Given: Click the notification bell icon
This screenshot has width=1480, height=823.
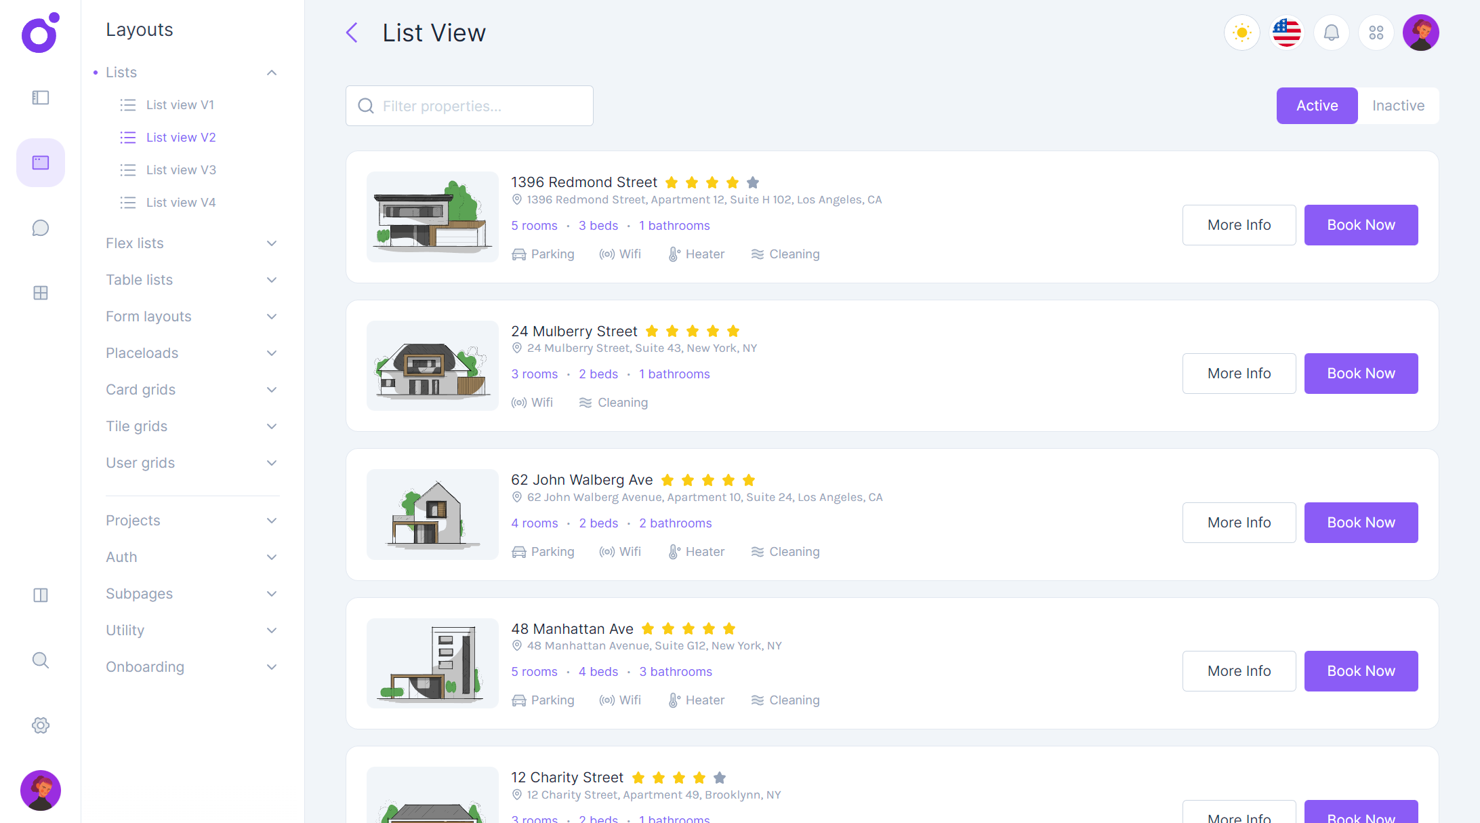Looking at the screenshot, I should (x=1331, y=32).
